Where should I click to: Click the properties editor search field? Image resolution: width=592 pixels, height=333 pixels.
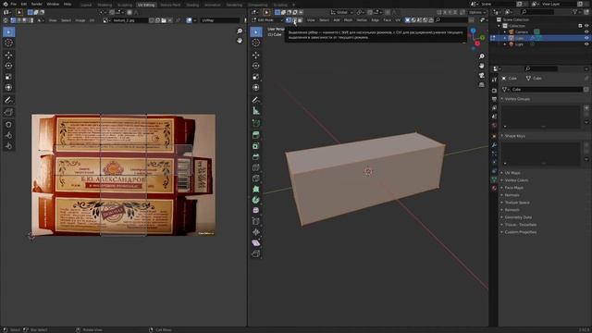(x=541, y=68)
